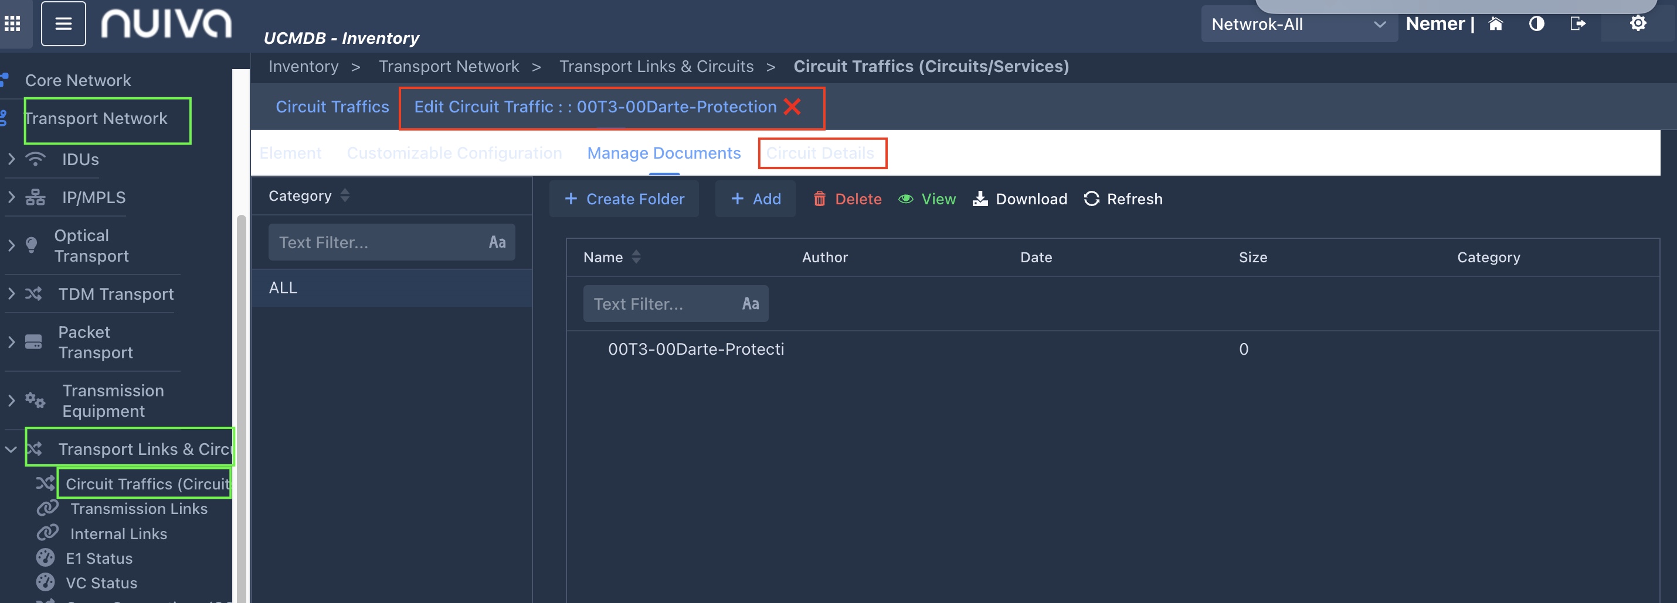
Task: Expand the IDUs tree node
Action: (x=11, y=159)
